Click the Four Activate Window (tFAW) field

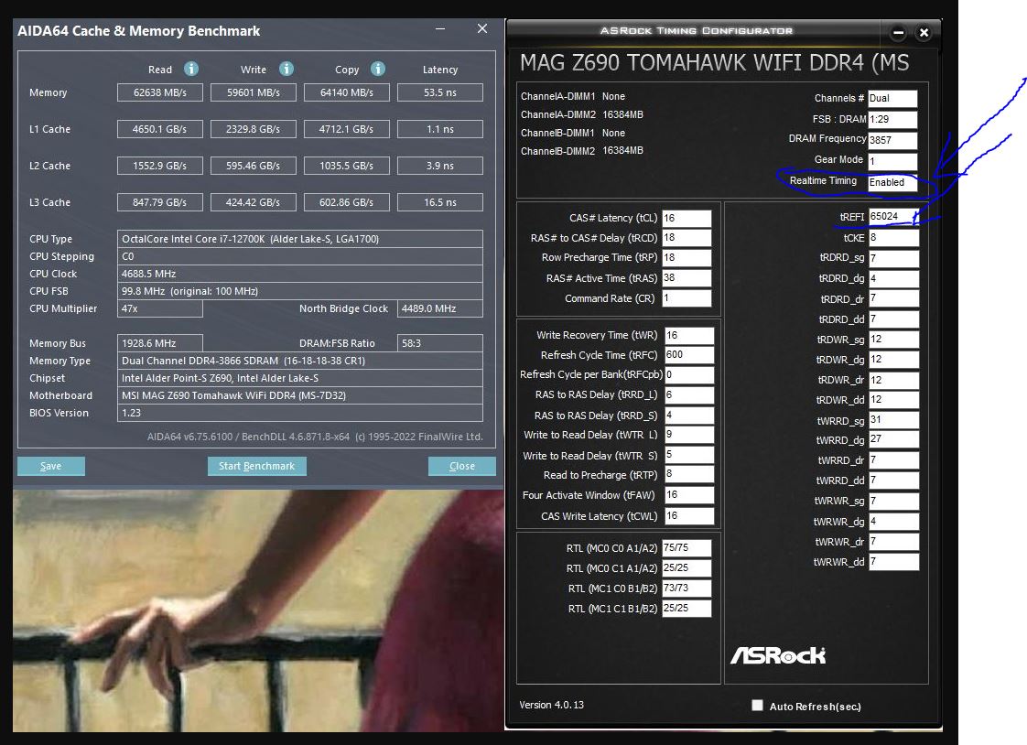[689, 495]
